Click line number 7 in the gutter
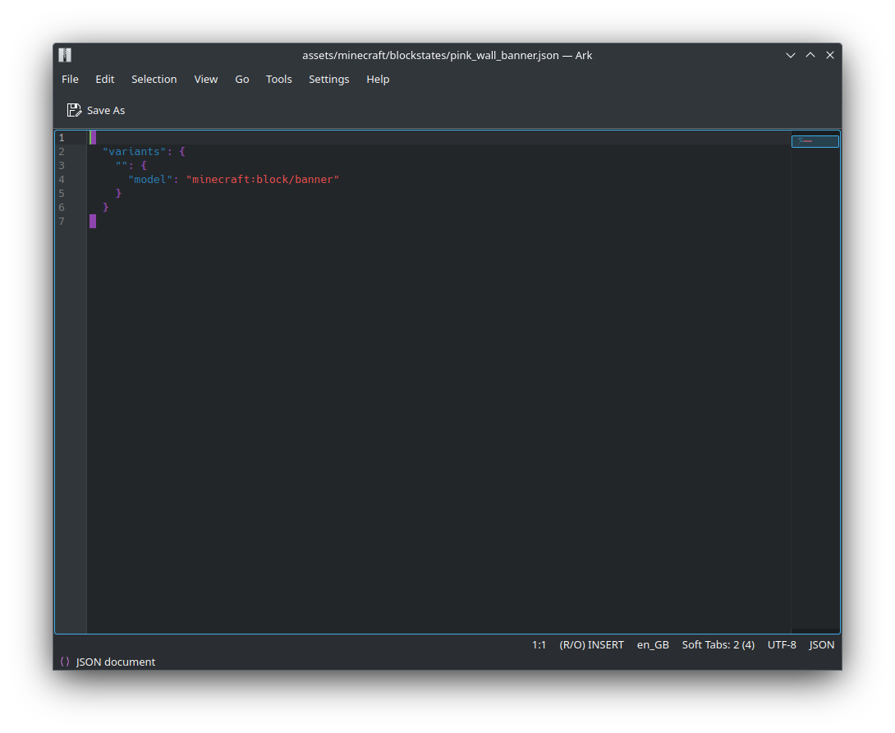Viewport: 895px width, 733px height. 62,222
